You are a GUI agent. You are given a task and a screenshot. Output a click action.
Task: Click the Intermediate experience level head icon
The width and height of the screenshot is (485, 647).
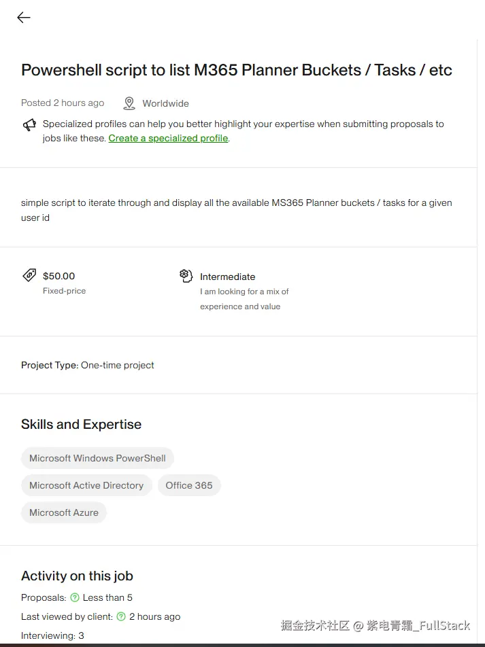coord(186,275)
